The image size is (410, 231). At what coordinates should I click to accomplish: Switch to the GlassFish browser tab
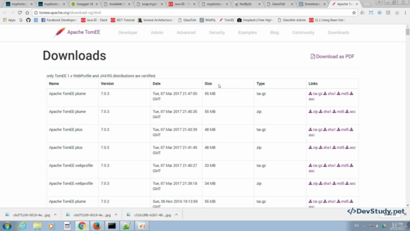279,4
